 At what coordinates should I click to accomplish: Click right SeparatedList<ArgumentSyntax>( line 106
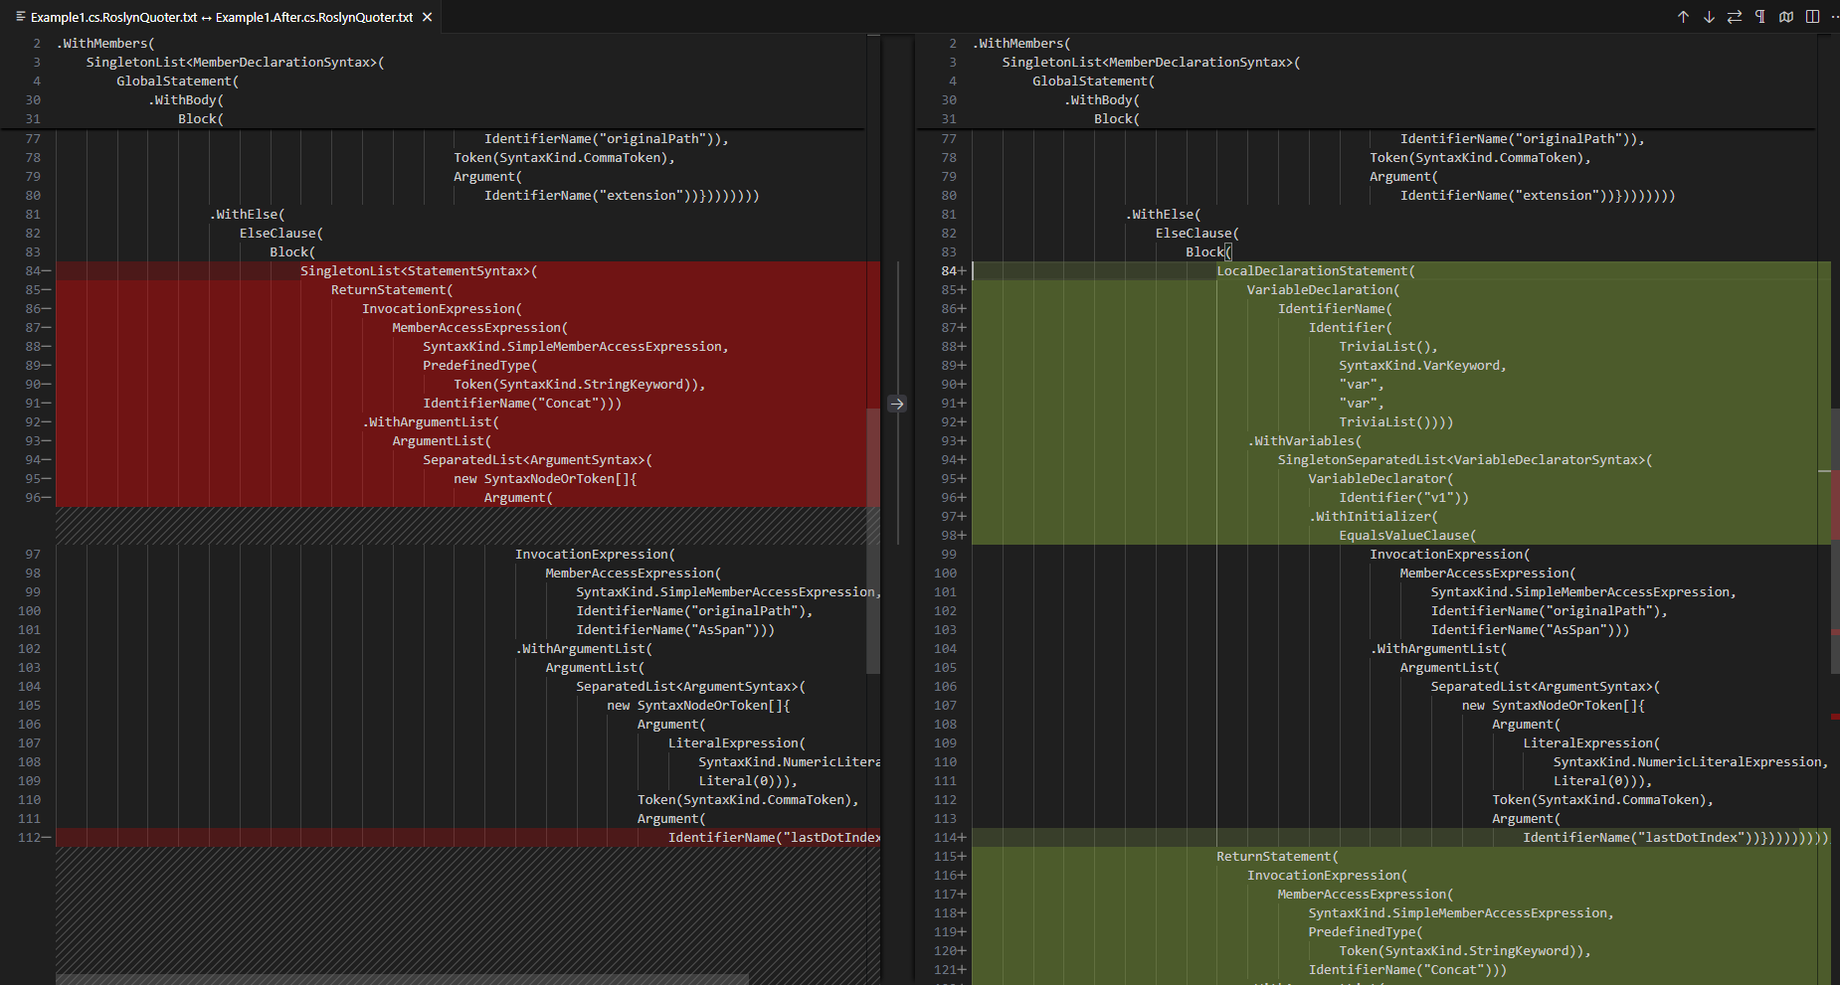tap(1546, 686)
